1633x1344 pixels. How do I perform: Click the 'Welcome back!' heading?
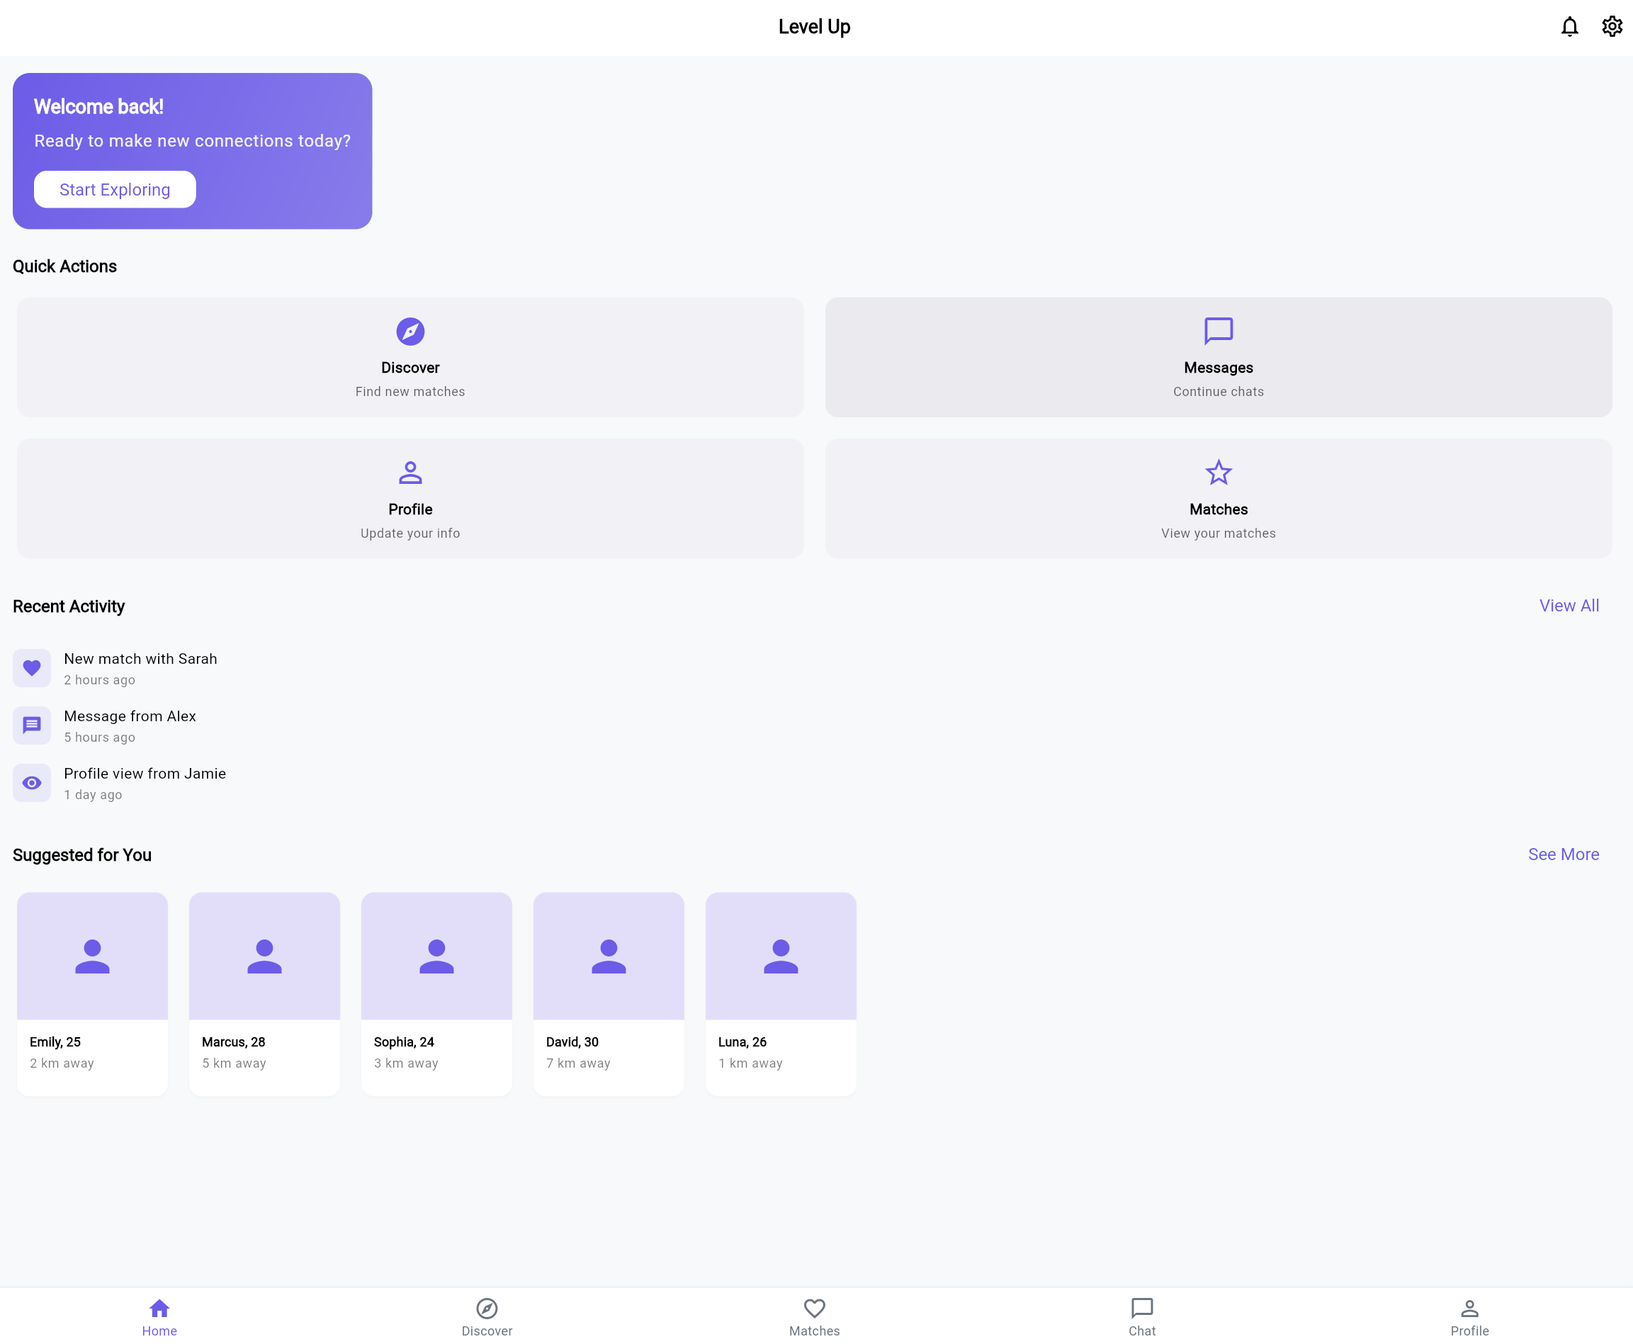[98, 107]
